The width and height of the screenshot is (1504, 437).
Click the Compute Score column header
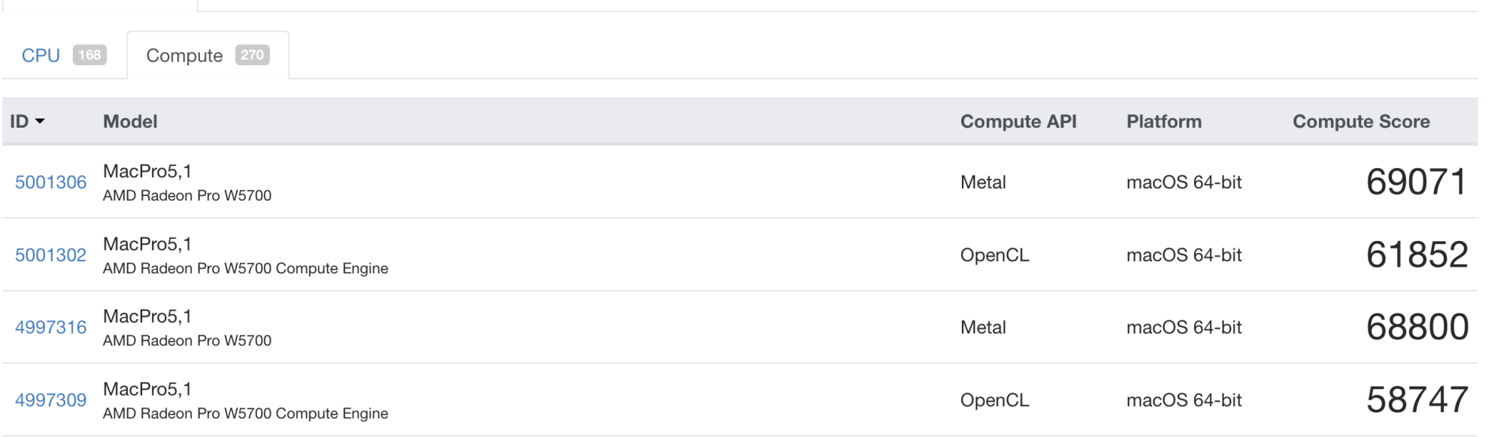pyautogui.click(x=1361, y=122)
